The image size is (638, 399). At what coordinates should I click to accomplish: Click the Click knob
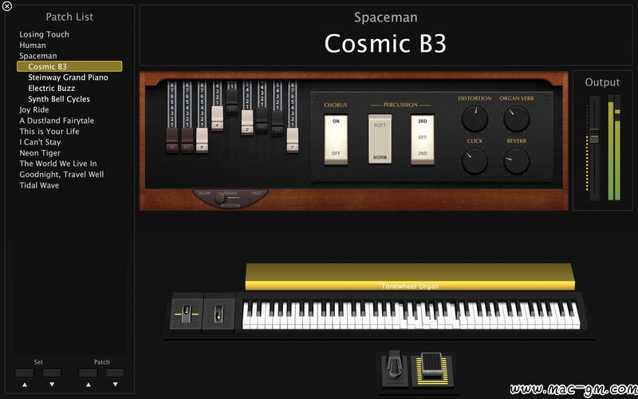click(475, 161)
